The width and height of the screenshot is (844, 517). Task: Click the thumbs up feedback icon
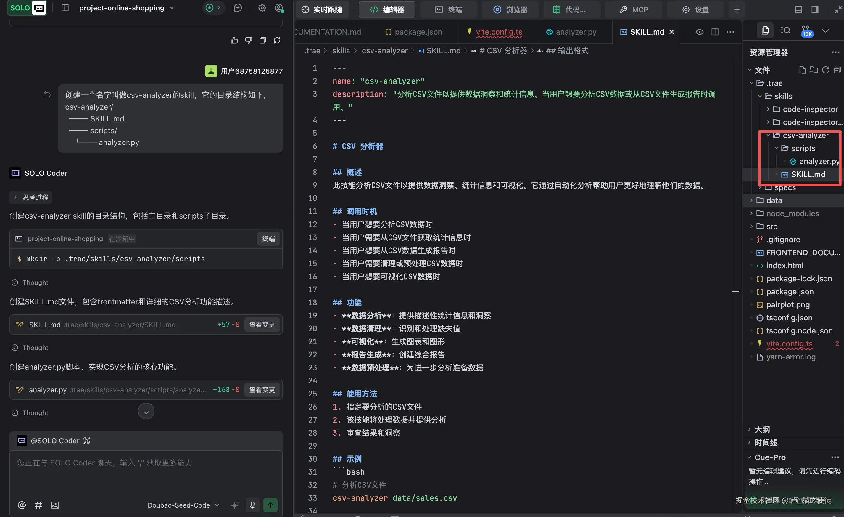tap(234, 41)
